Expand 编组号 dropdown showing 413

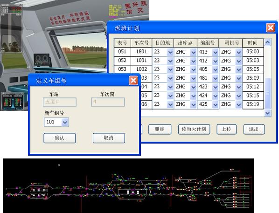tap(215, 52)
